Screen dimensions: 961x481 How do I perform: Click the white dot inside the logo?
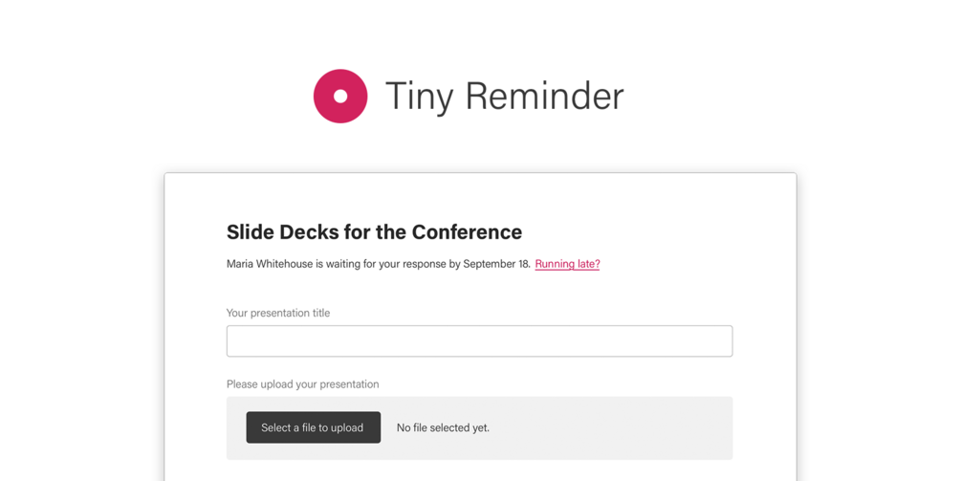point(340,97)
